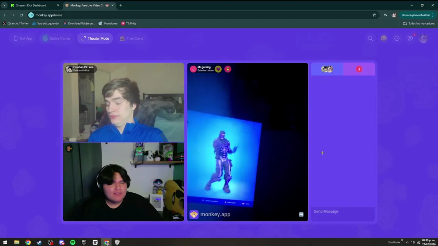Open the Download Pokémon bookmark
This screenshot has width=438, height=246.
pos(79,24)
